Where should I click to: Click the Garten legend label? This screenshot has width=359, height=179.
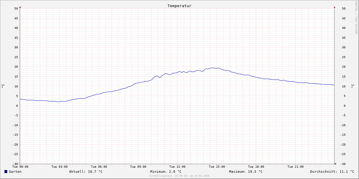(15, 172)
